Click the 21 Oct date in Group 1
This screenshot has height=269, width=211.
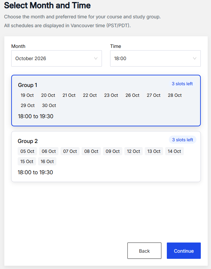pos(69,95)
